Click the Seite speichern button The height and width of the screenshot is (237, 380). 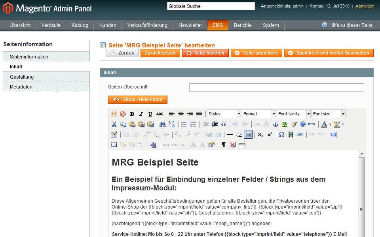(256, 53)
